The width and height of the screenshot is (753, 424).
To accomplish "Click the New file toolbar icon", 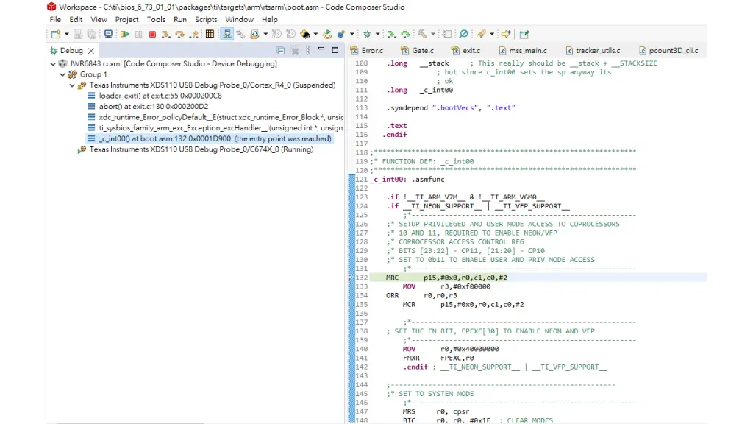I will (56, 34).
